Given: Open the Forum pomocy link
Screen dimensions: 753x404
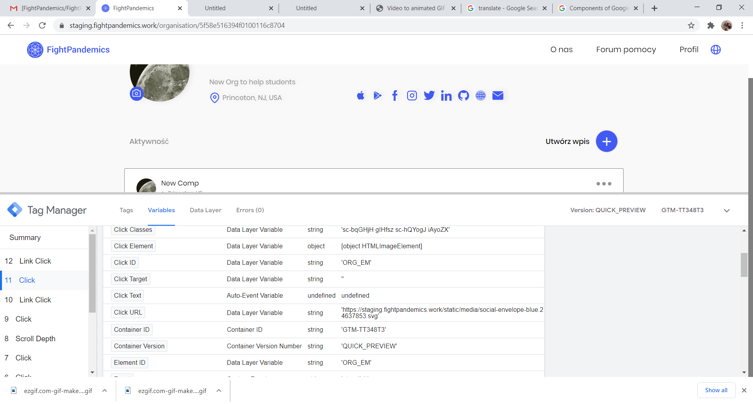Looking at the screenshot, I should pos(626,49).
